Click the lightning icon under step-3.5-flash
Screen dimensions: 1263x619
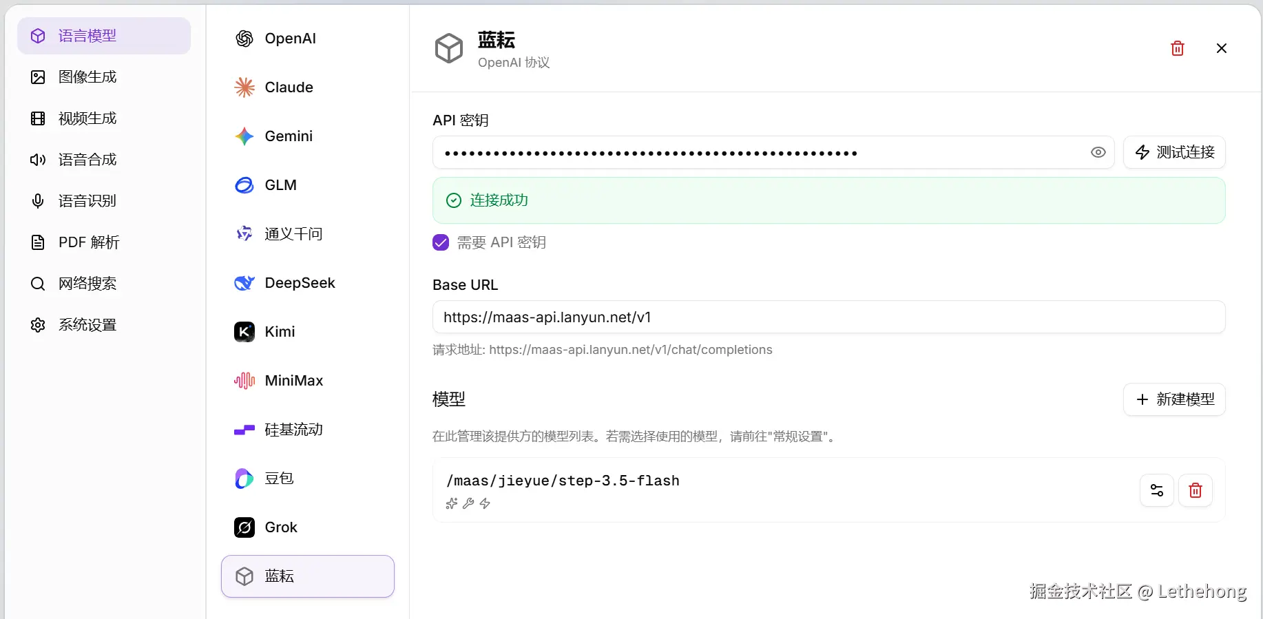coord(485,503)
